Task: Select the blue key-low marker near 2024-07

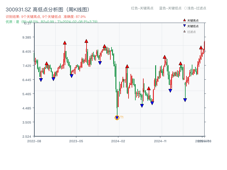Action: point(142,106)
